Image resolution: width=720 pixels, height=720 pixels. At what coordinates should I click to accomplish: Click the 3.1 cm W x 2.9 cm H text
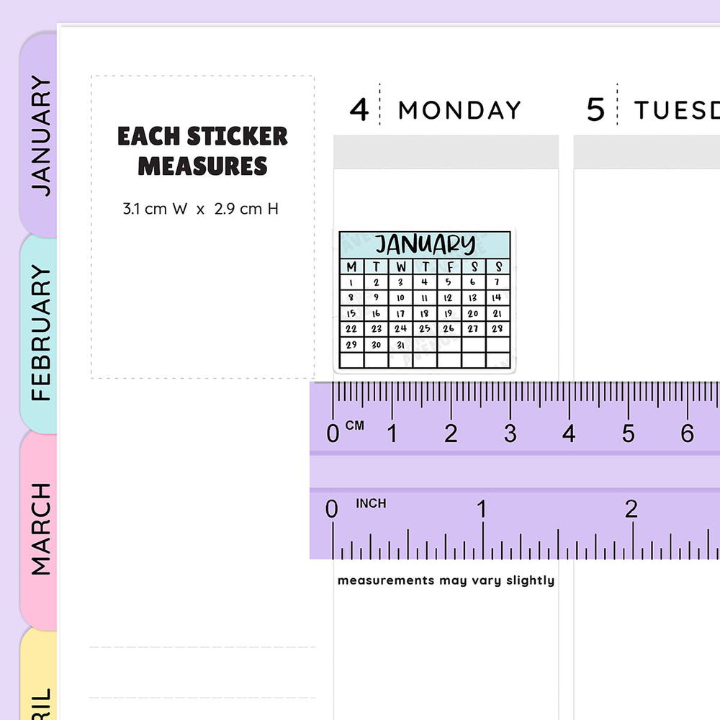coord(201,210)
